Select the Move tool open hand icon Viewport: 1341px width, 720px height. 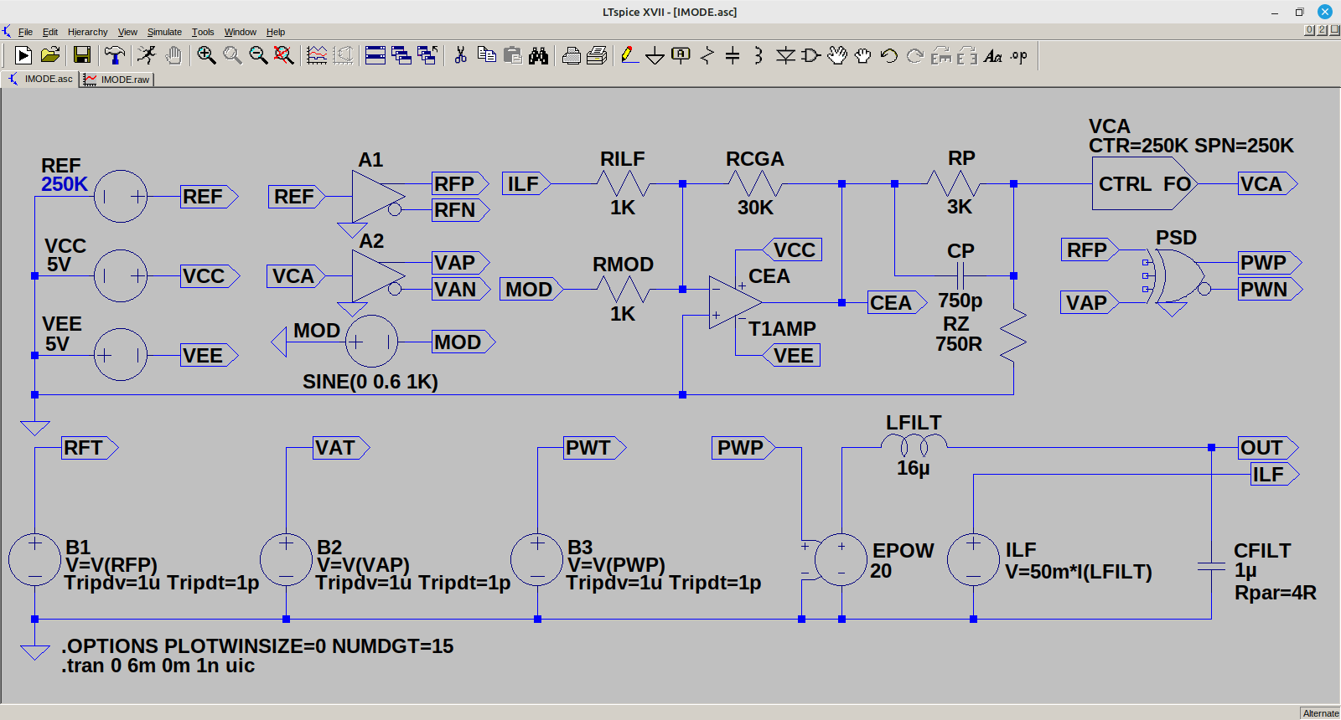click(837, 55)
